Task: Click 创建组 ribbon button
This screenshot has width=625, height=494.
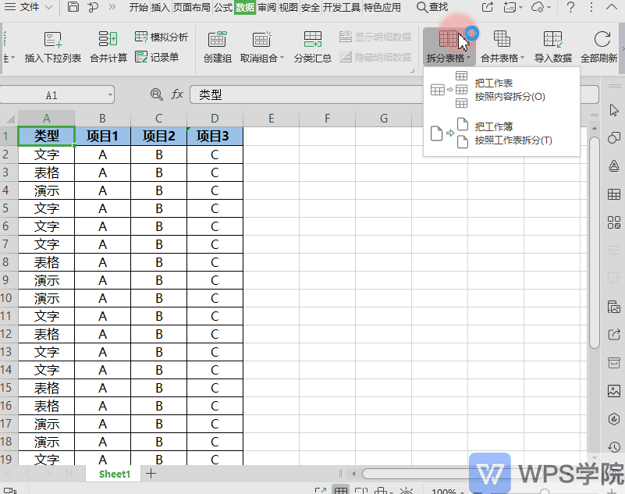Action: 217,47
